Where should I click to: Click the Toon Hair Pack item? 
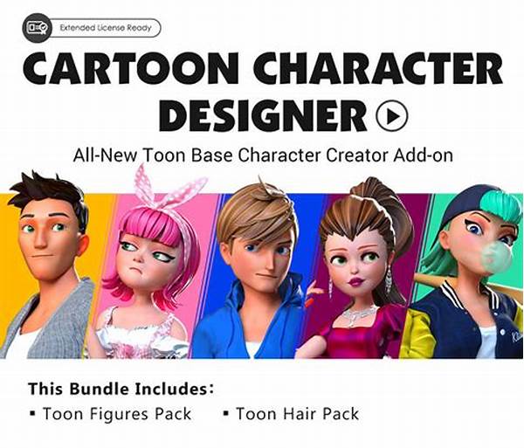coord(291,414)
